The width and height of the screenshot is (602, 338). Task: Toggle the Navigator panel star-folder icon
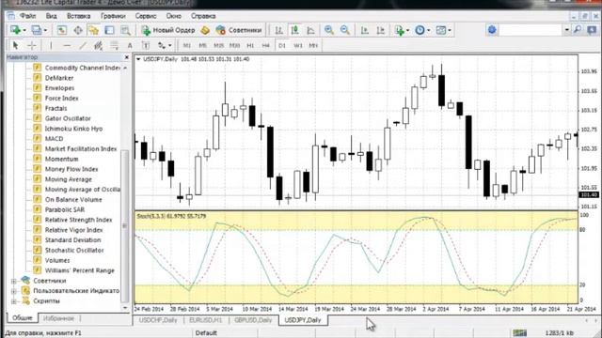tap(94, 30)
